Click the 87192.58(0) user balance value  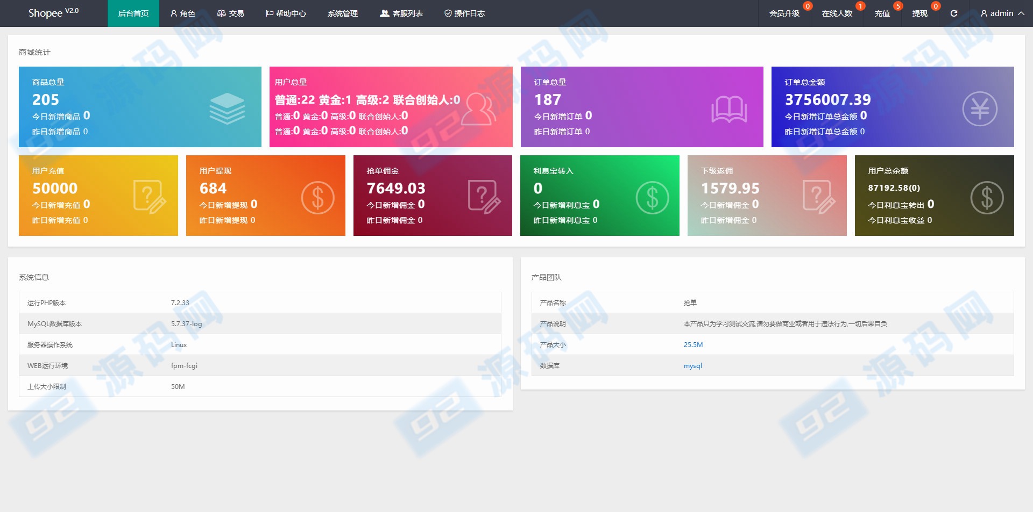894,188
